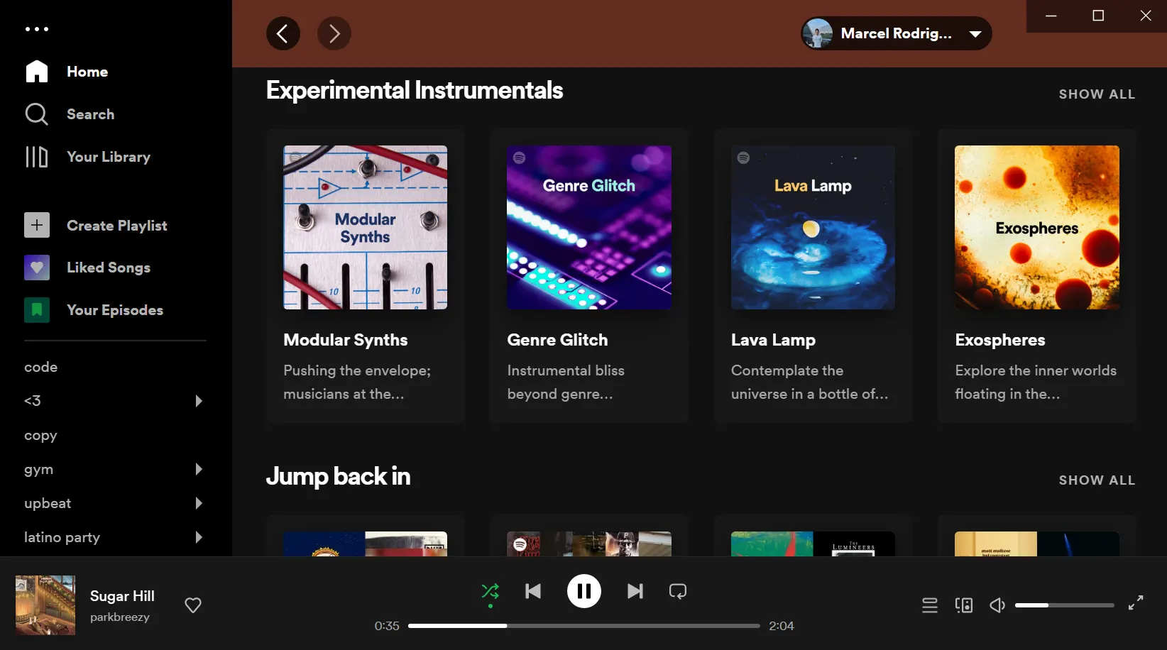Click the Home house icon
Image resolution: width=1167 pixels, height=650 pixels.
[x=37, y=71]
